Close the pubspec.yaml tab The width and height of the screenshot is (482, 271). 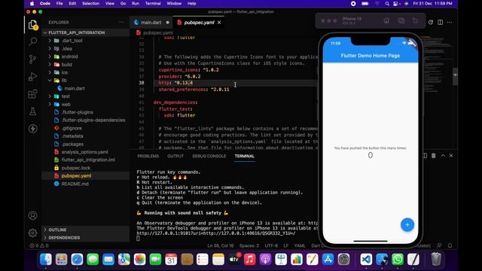pos(219,23)
